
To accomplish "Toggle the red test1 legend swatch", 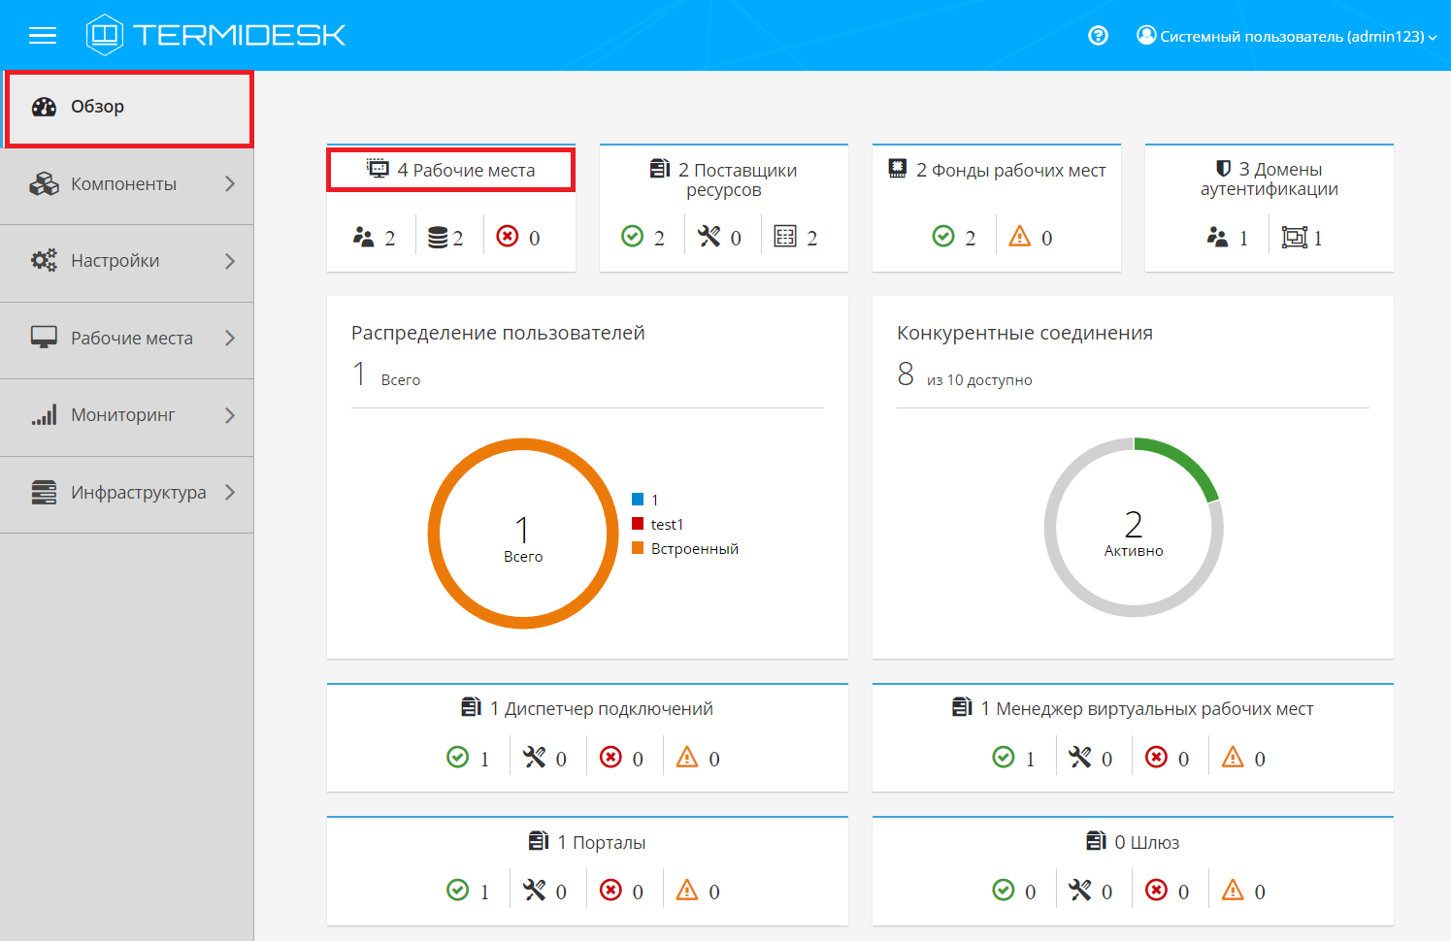I will [638, 524].
